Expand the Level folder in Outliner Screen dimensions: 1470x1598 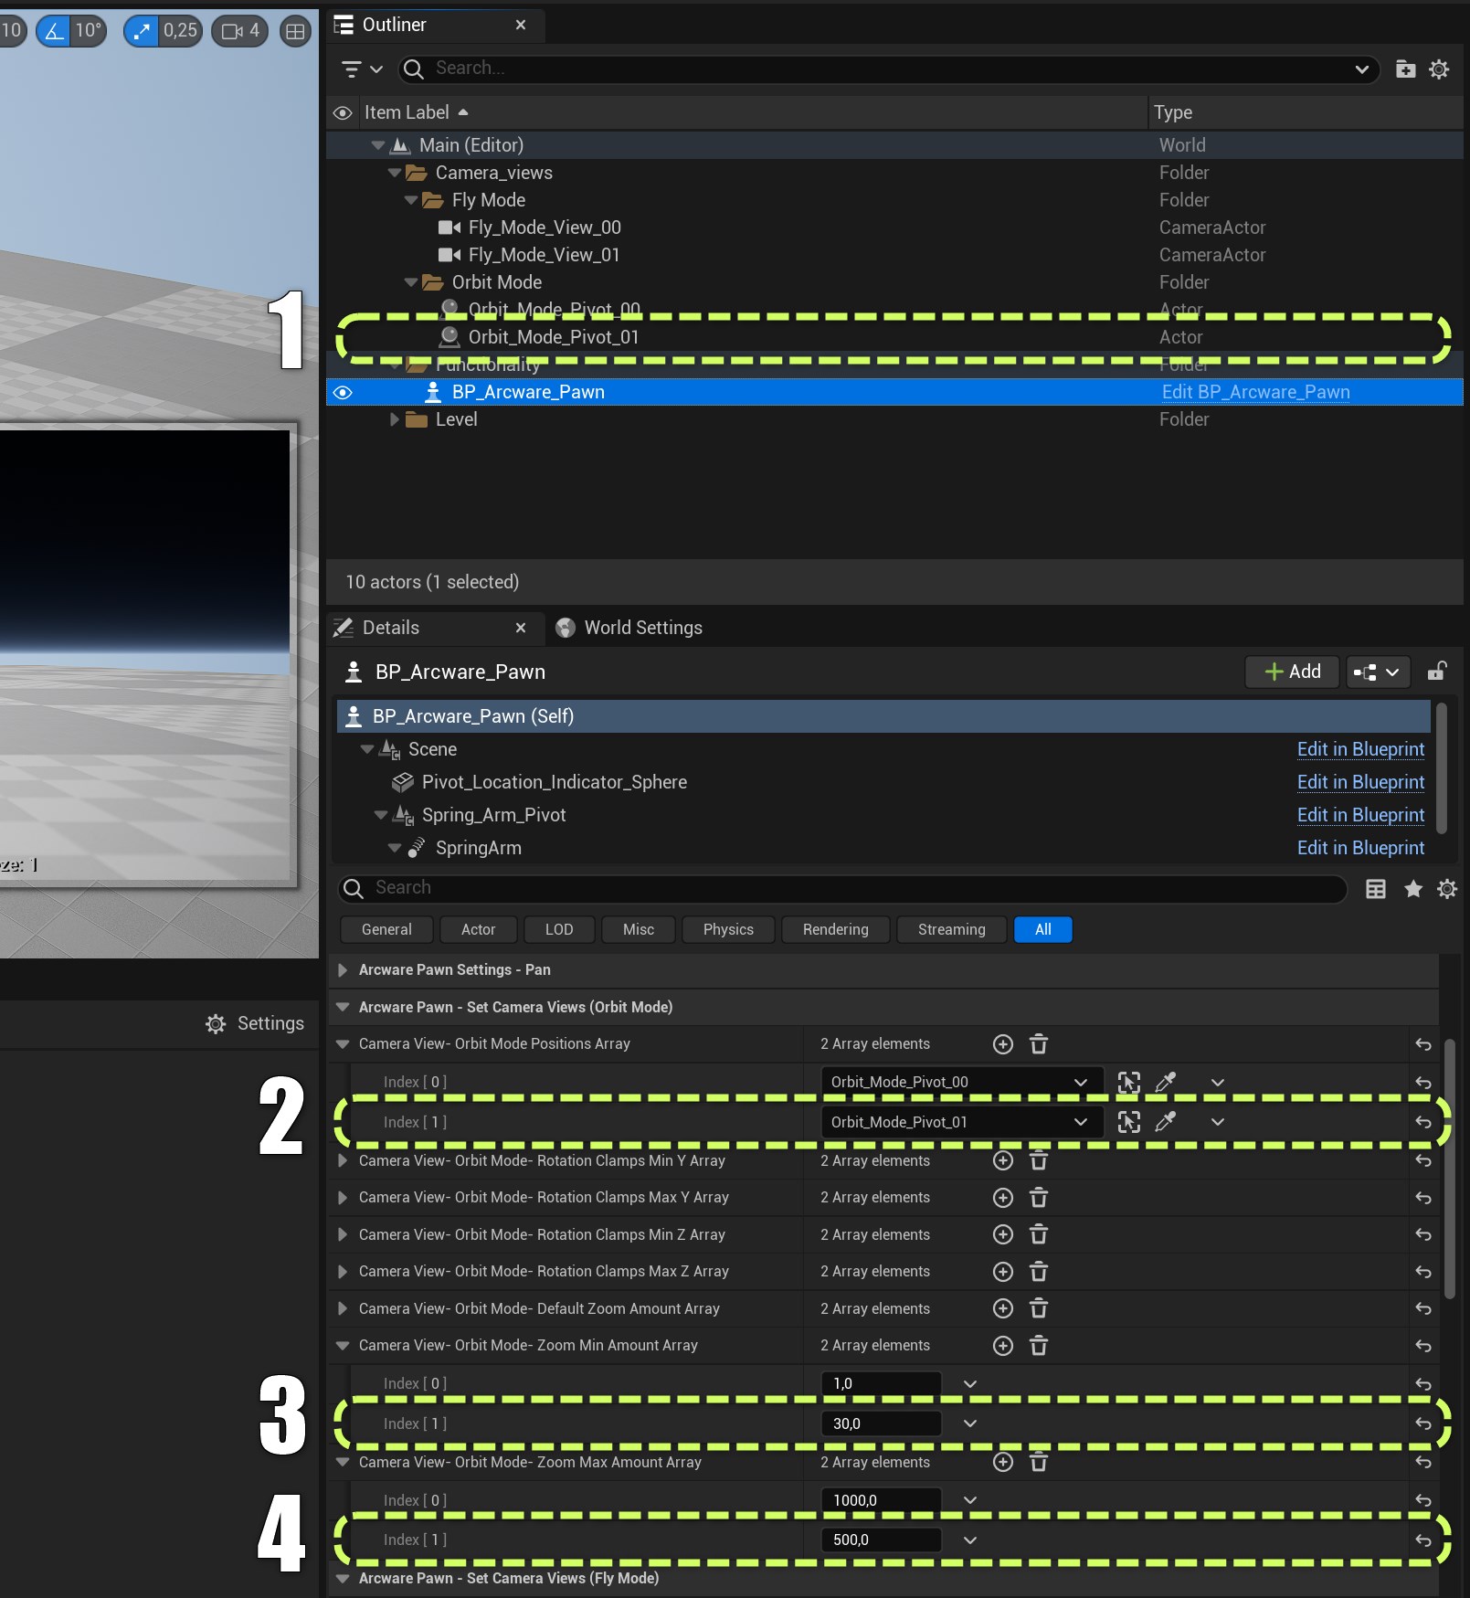tap(395, 419)
